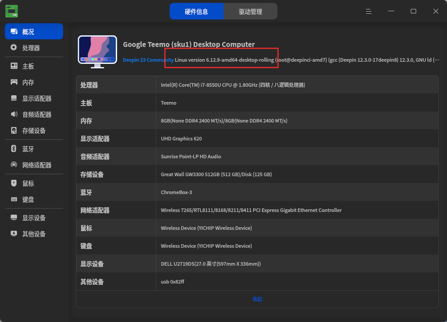Screen dimensions: 447x322
Task: Open the 鼠标 mouse icon
Action: click(14, 183)
